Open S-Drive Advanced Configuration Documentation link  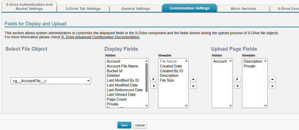coord(101,37)
